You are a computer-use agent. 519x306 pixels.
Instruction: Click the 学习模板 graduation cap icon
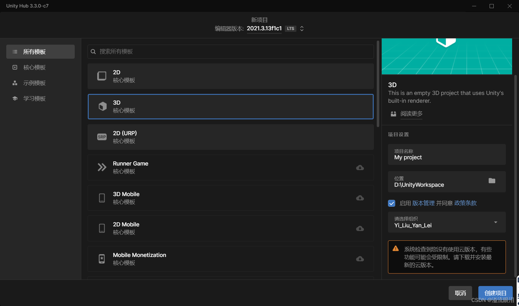(x=15, y=98)
